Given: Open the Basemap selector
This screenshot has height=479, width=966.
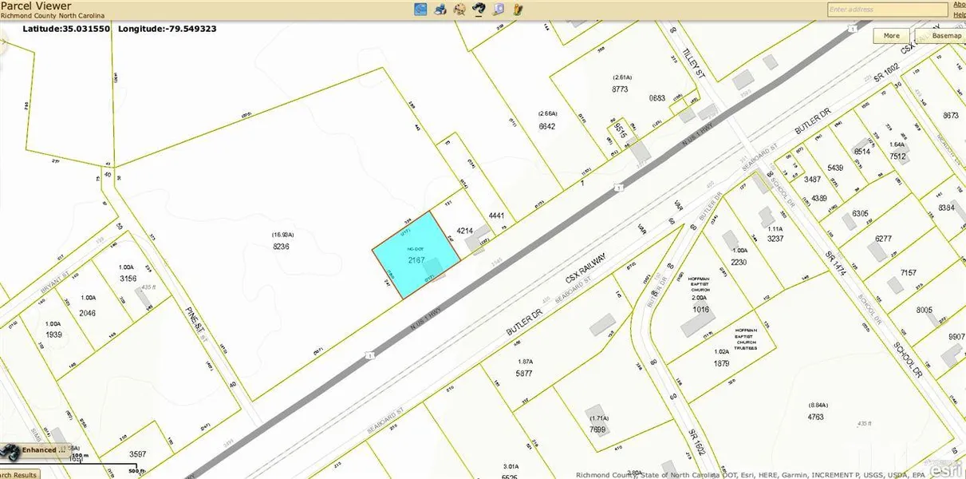Looking at the screenshot, I should [x=946, y=36].
